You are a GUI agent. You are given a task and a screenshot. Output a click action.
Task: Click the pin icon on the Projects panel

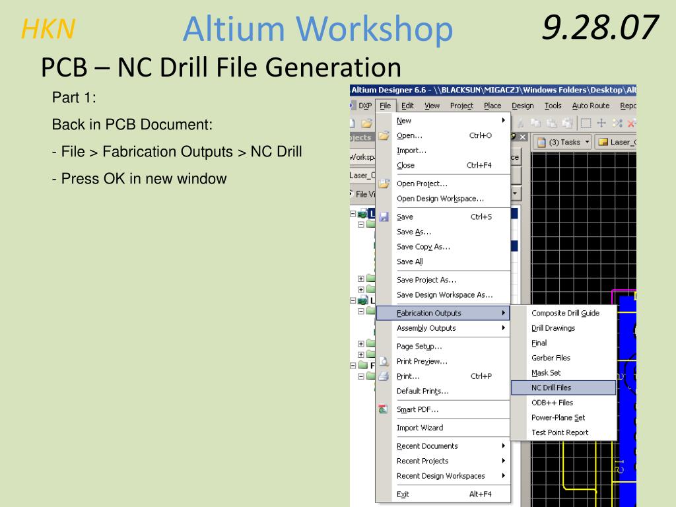[x=513, y=137]
